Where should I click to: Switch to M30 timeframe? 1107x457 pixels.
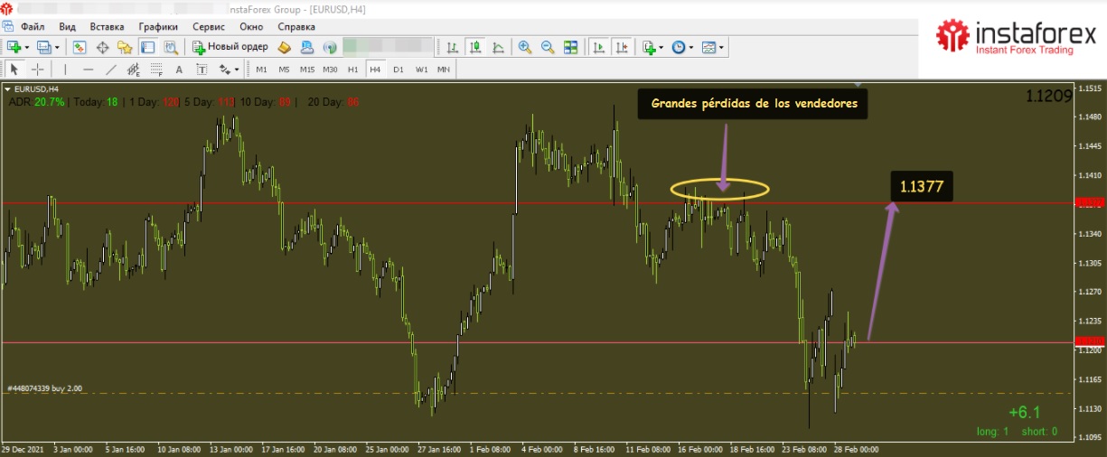click(x=330, y=69)
